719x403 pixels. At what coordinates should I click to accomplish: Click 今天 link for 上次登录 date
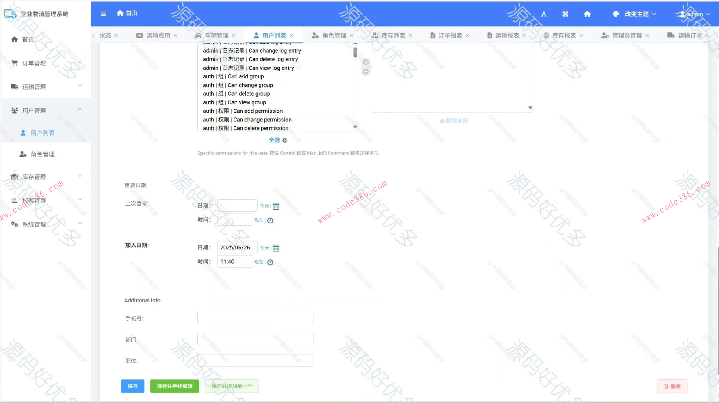pos(264,206)
